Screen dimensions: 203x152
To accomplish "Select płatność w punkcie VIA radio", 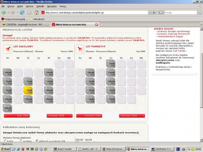I will [x=37, y=141].
